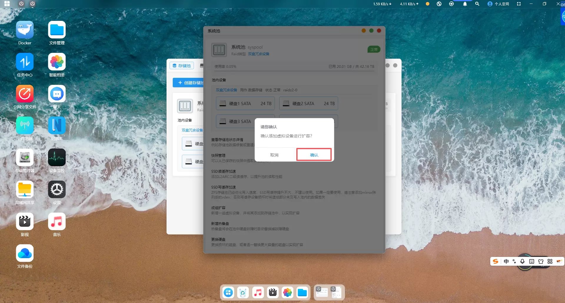Switch Sogou input to Chinese mode 中
Screen dimensions: 565x303
506,261
